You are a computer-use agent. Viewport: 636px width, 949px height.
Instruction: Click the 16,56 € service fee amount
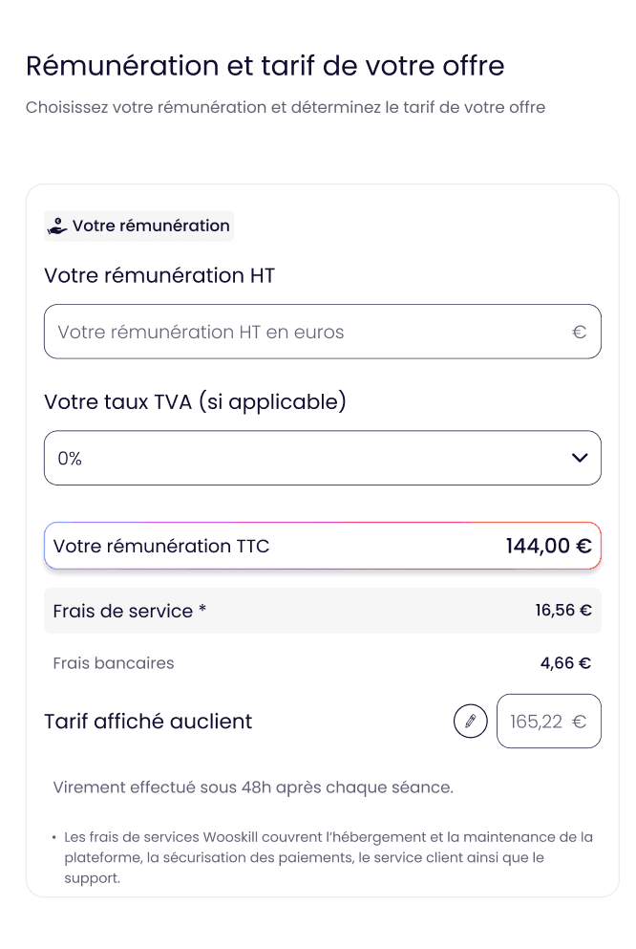point(562,610)
